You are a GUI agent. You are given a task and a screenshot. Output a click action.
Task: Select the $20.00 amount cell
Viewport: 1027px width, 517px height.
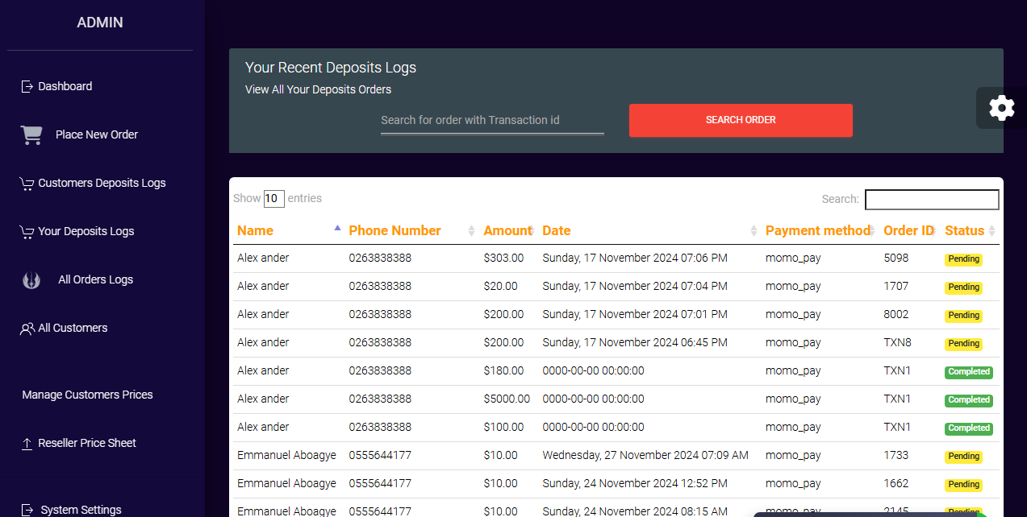pos(500,286)
